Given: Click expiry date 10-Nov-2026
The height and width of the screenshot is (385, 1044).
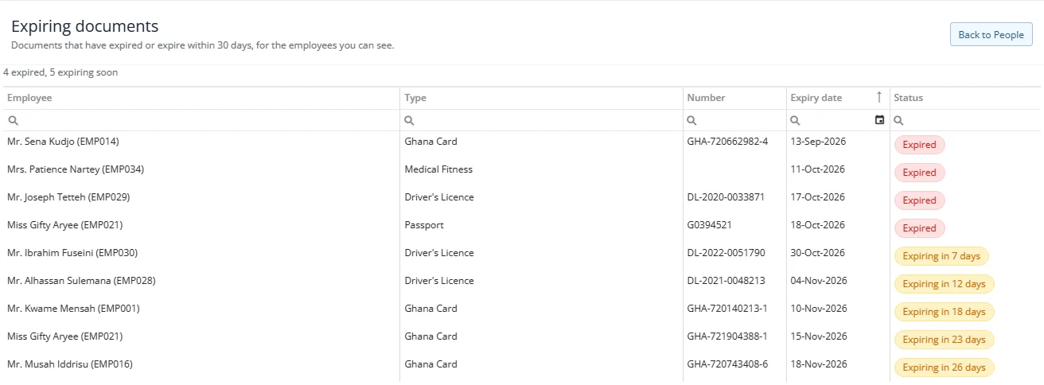Looking at the screenshot, I should (x=819, y=309).
